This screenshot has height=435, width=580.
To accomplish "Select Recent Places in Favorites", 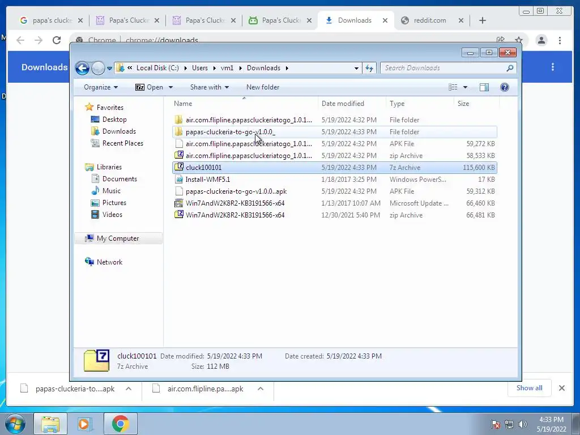I will 122,143.
